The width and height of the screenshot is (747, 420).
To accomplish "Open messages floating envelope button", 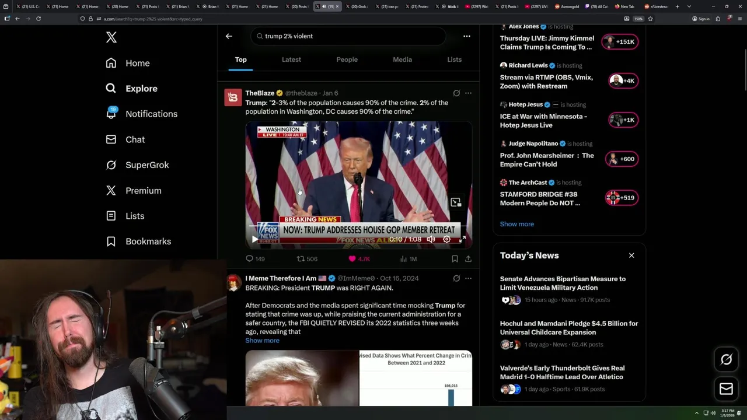I will pos(727,389).
